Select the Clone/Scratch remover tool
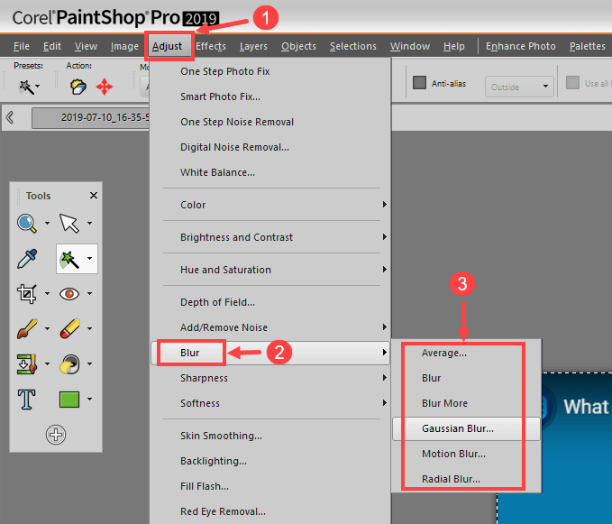This screenshot has width=612, height=524. click(x=26, y=363)
